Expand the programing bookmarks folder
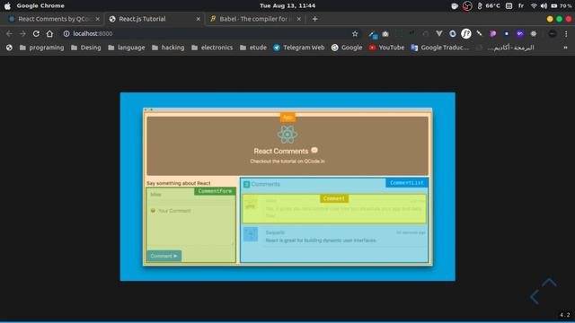 (41, 48)
